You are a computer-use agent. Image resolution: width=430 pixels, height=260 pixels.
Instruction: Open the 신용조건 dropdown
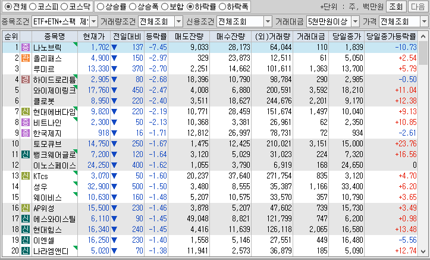click(x=268, y=21)
